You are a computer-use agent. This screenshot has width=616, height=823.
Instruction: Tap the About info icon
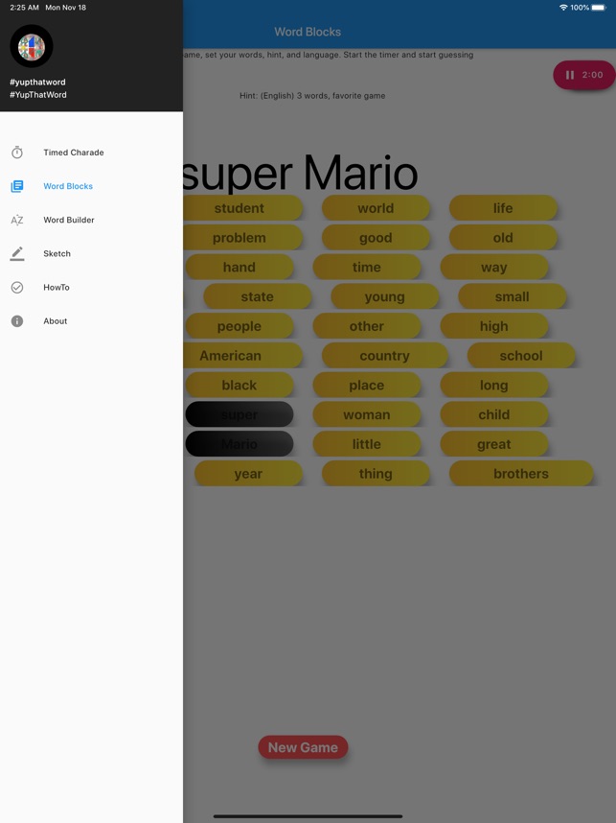coord(17,320)
